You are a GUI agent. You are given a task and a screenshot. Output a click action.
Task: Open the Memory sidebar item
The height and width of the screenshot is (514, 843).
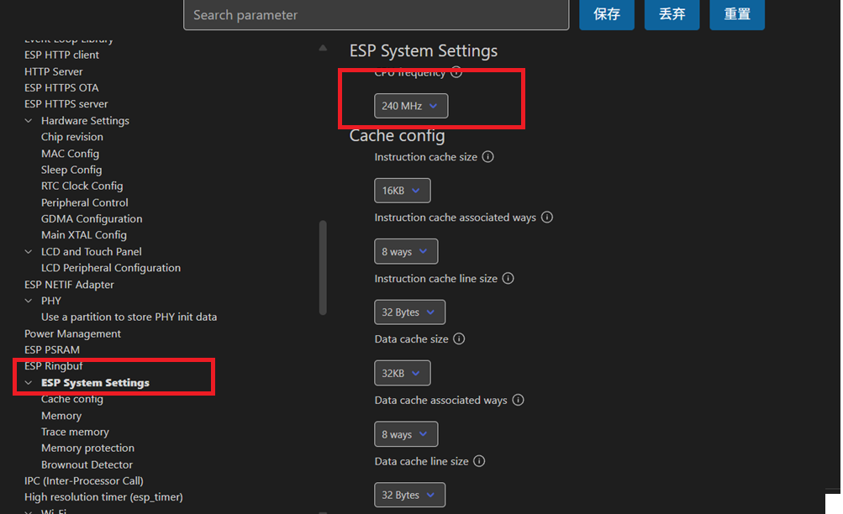tap(61, 416)
